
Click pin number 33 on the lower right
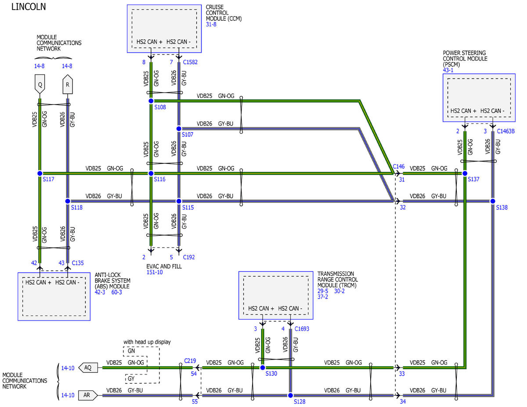coord(403,374)
